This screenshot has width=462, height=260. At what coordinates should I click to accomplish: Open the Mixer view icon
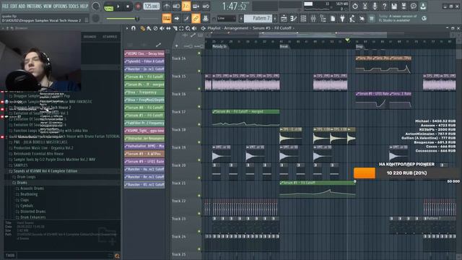[x=313, y=19]
